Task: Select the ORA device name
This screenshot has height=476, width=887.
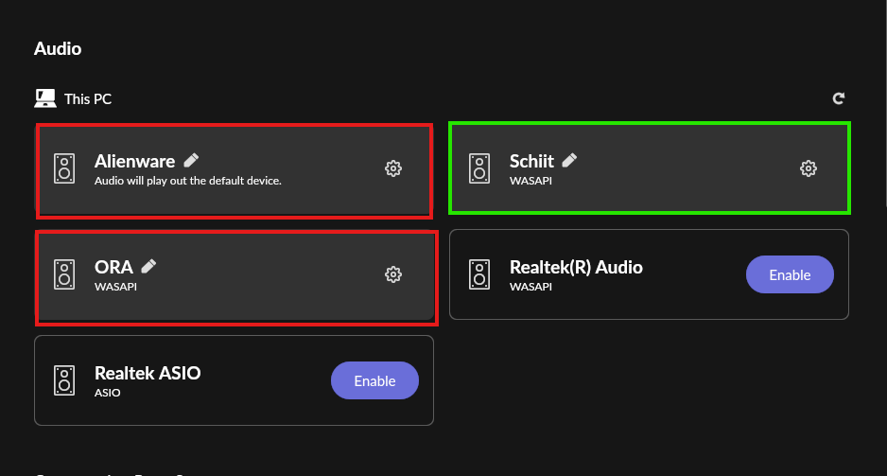Action: tap(113, 267)
